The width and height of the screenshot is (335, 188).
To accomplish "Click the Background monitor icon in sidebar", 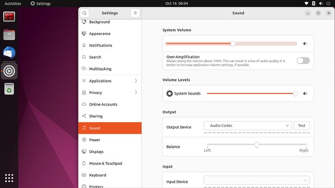I will pos(84,22).
